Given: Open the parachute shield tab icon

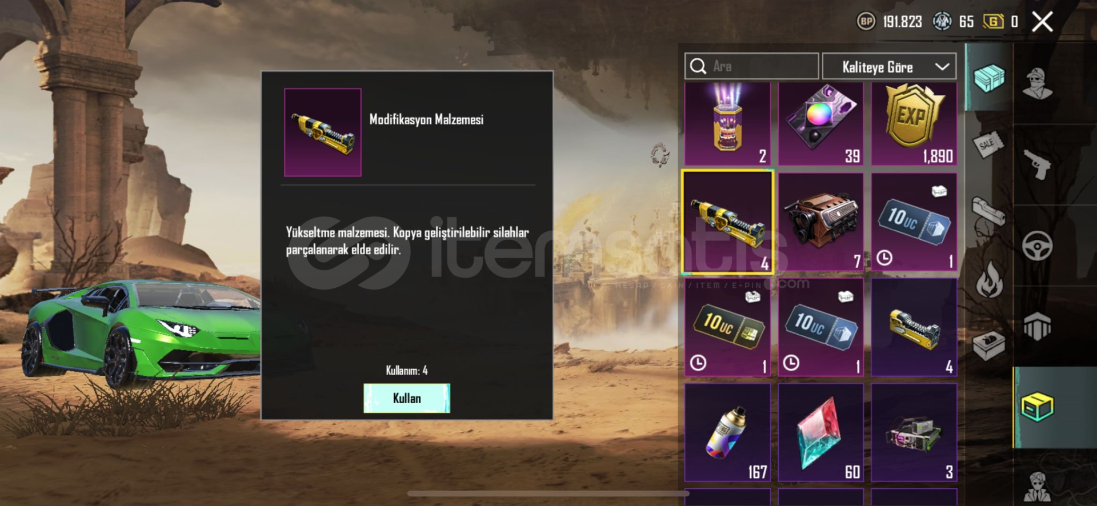Looking at the screenshot, I should click(x=1038, y=327).
